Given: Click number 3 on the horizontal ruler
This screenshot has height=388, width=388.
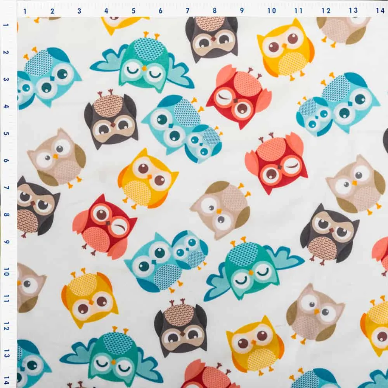Looking at the screenshot, I should [x=79, y=11].
